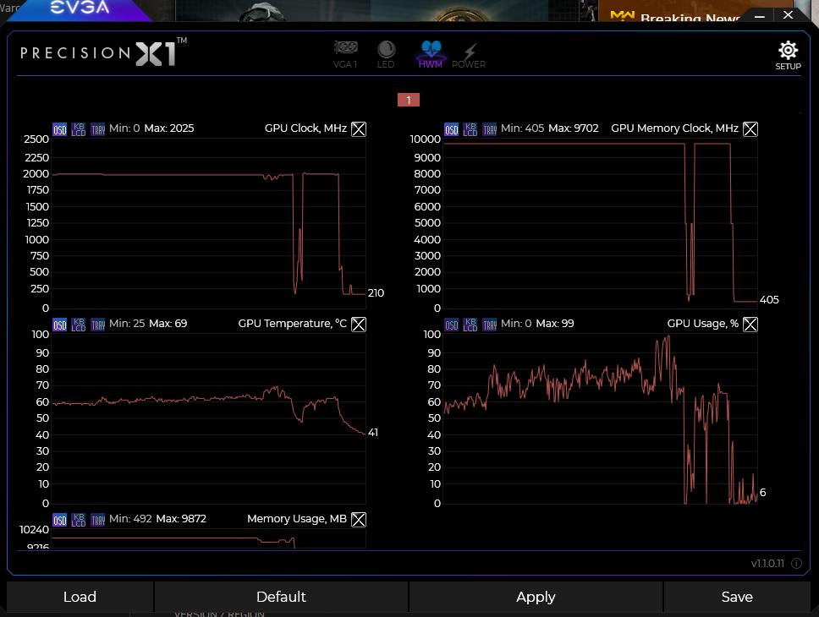Click the "Min: 25" temperature value
Image resolution: width=819 pixels, height=617 pixels.
click(127, 324)
